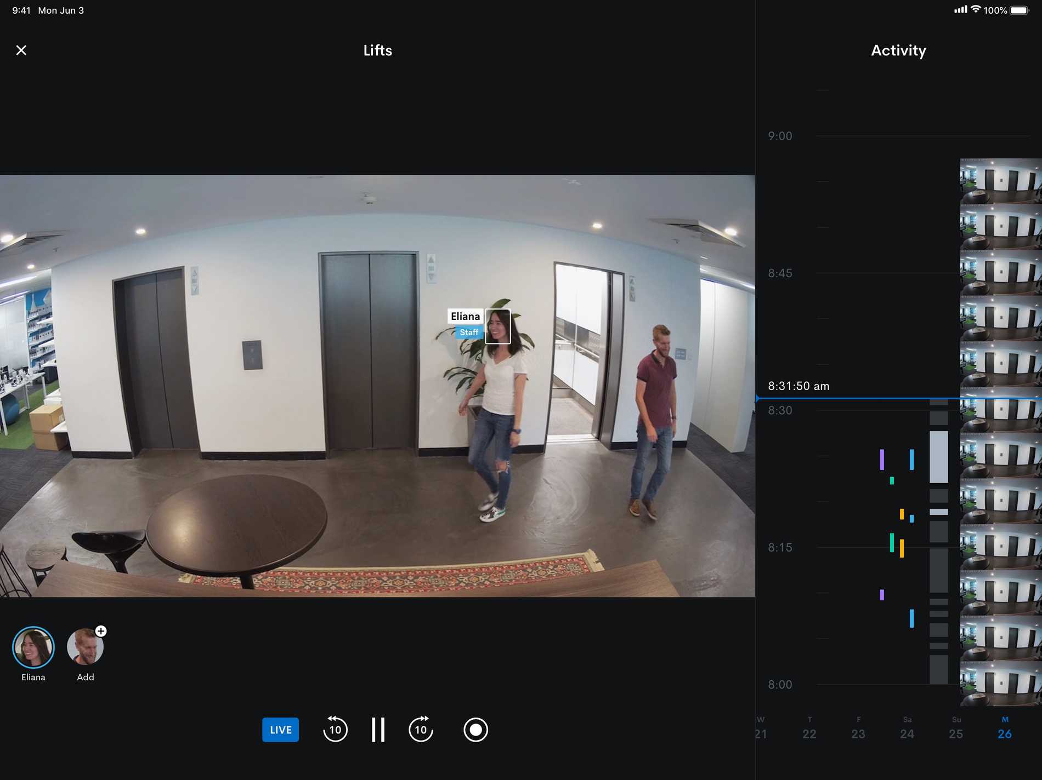Click the 8:00 time label
The width and height of the screenshot is (1042, 780).
[x=780, y=684]
